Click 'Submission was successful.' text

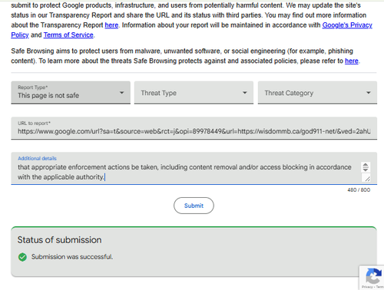72,257
